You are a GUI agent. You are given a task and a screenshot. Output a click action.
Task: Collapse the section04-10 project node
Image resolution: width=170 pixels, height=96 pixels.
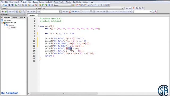point(2,23)
